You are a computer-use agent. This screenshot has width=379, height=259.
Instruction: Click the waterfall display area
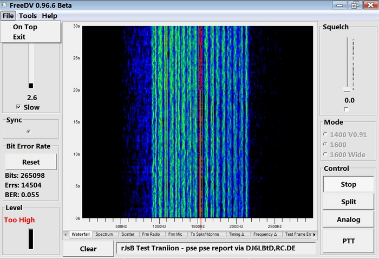pyautogui.click(x=198, y=122)
